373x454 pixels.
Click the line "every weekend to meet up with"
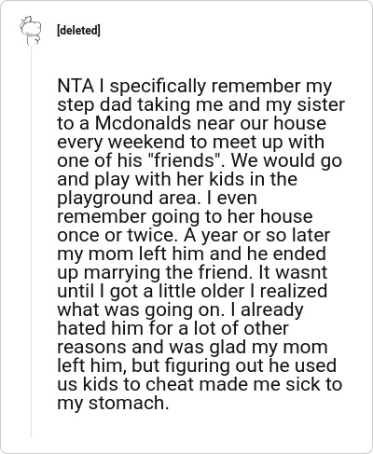coord(191,143)
